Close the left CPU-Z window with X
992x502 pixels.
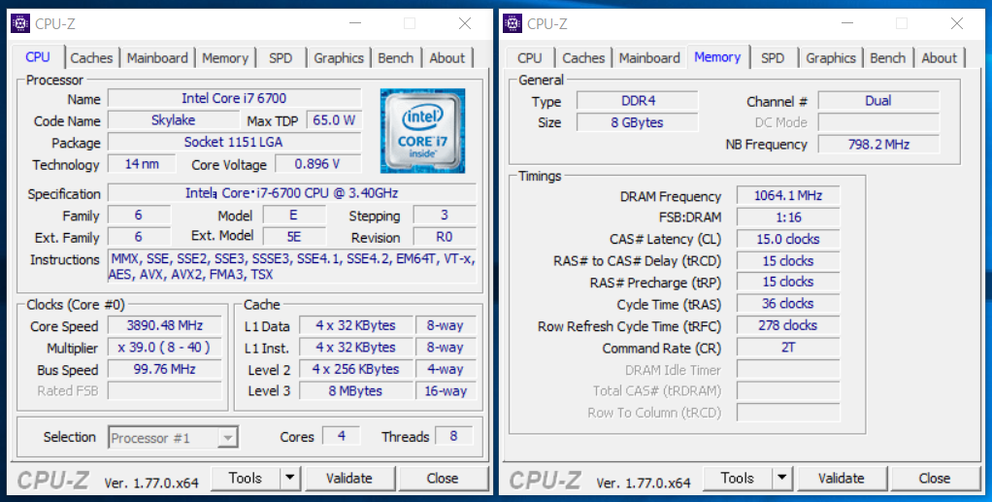pyautogui.click(x=465, y=23)
